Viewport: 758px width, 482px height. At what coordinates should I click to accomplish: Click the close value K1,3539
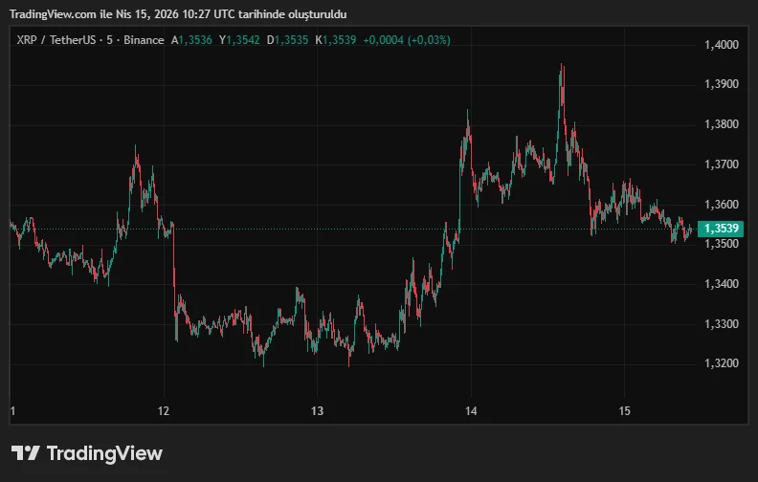[336, 40]
